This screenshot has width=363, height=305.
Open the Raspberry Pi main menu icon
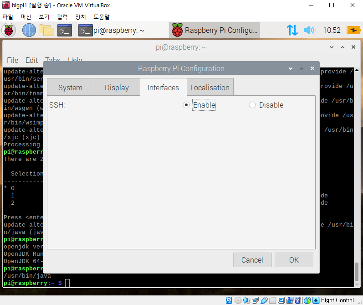pos(9,31)
